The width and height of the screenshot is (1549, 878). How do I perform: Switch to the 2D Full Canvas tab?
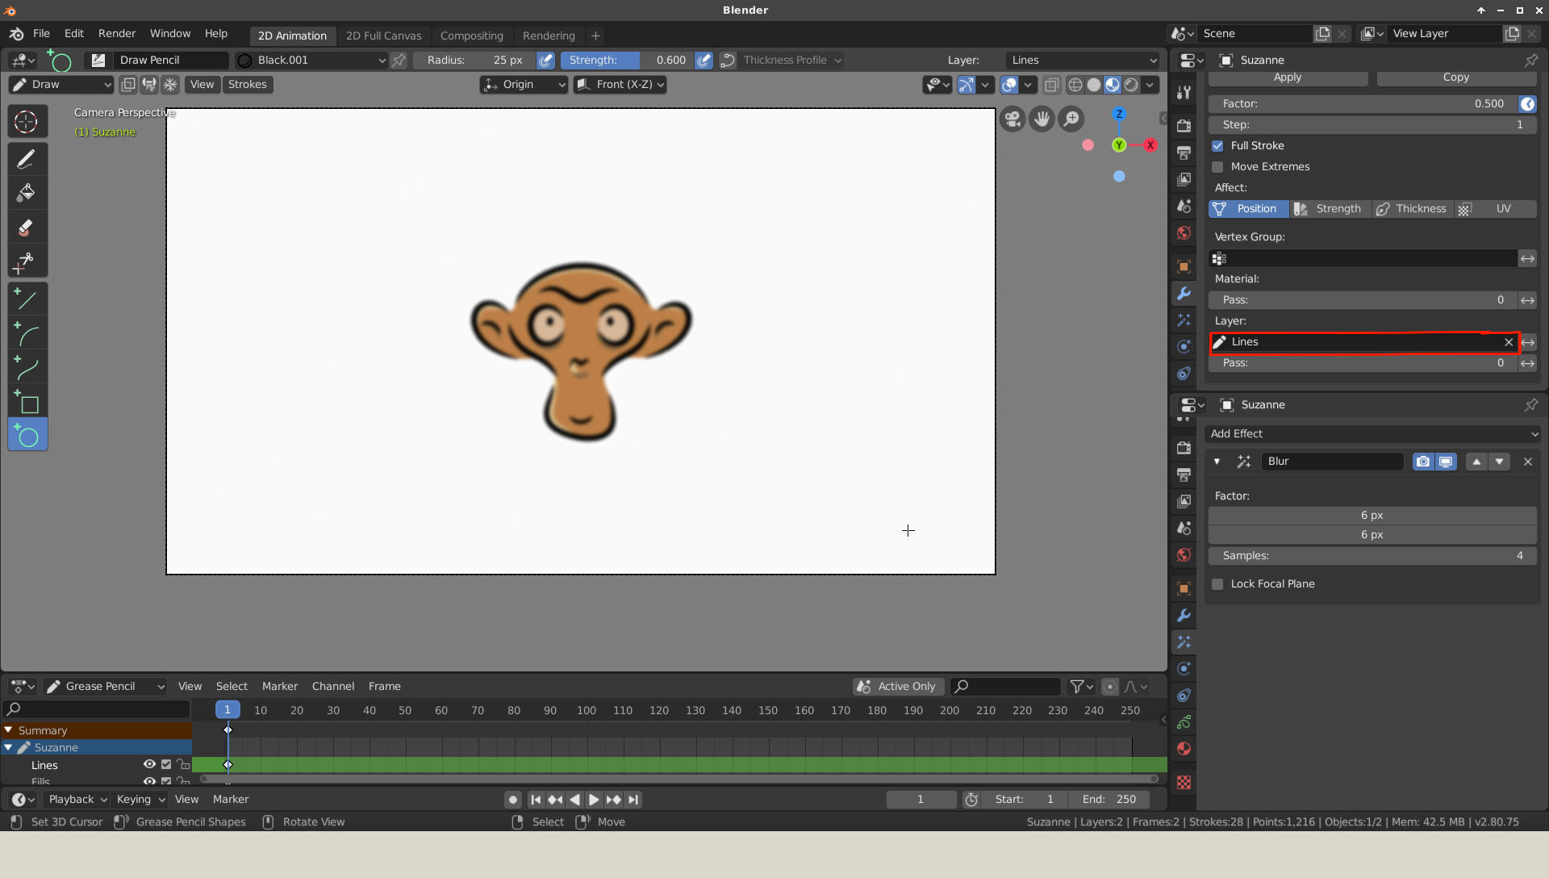(383, 36)
